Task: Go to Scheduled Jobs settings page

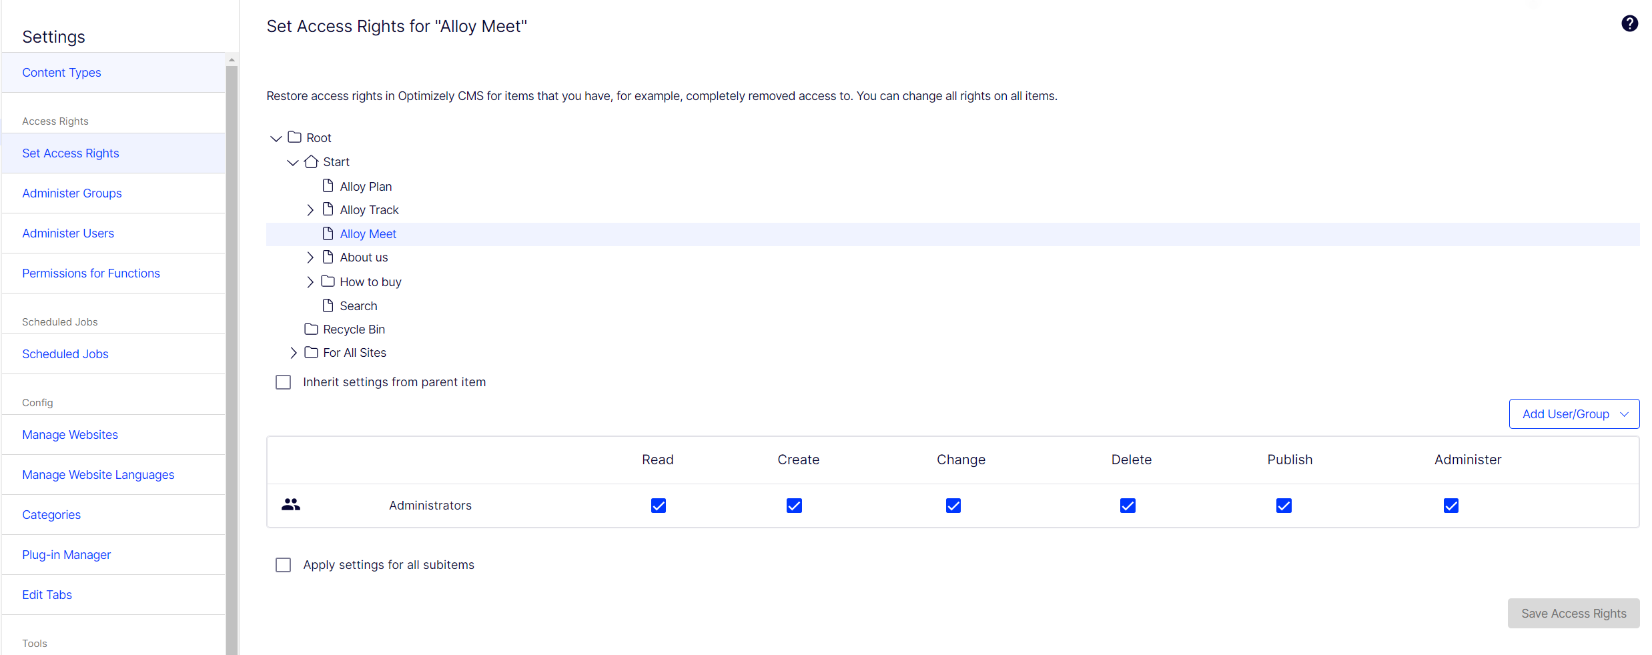Action: pos(65,354)
